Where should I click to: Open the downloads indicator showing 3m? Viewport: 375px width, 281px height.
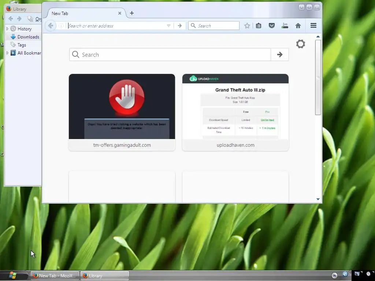[285, 26]
